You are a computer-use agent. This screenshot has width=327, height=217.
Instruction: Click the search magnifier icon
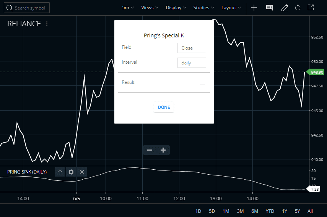point(10,8)
